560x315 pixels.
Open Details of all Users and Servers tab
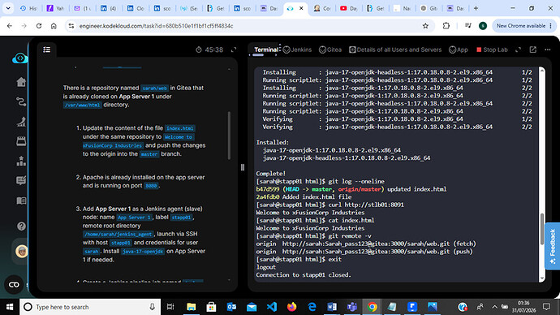[x=395, y=50]
